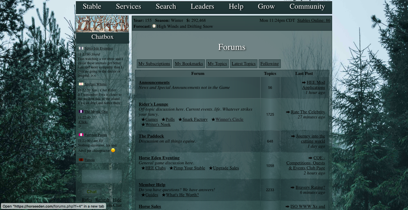Open last post HEE Mod Applications
Screen dimensions: 408x210
click(314, 85)
